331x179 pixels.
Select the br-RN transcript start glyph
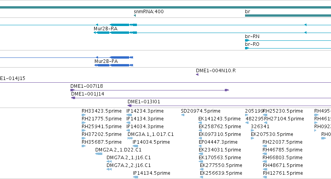[247, 40]
